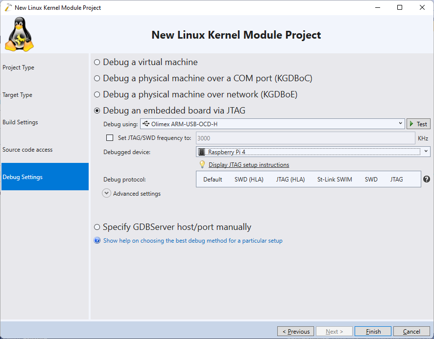434x339 pixels.
Task: Minimize the wizard window
Action: 378,7
